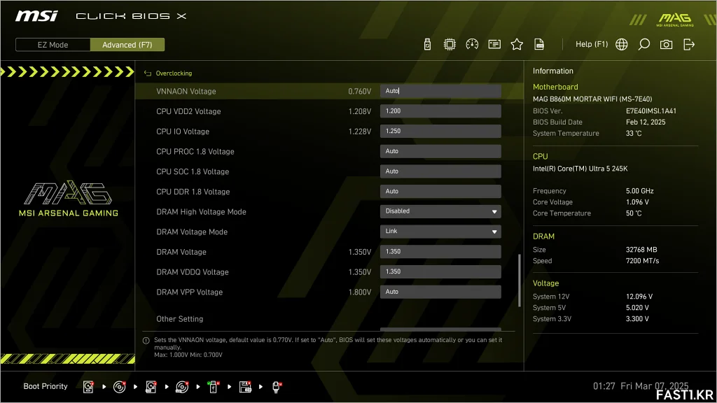Take a screenshot with the camera icon
The height and width of the screenshot is (403, 717).
(667, 44)
